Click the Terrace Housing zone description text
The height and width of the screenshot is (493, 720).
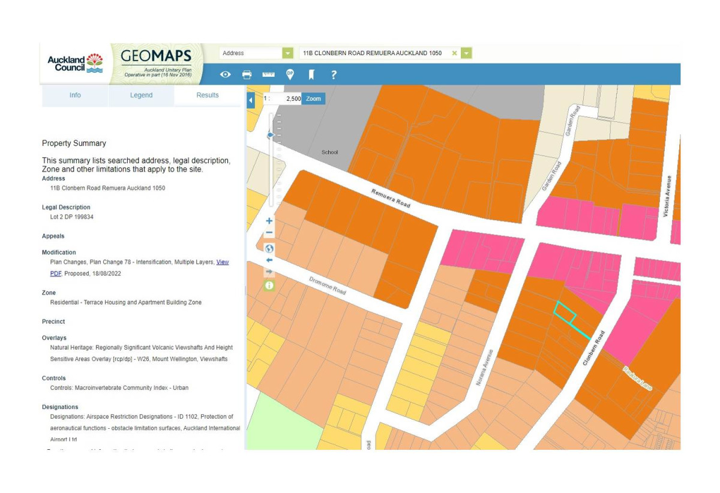126,302
